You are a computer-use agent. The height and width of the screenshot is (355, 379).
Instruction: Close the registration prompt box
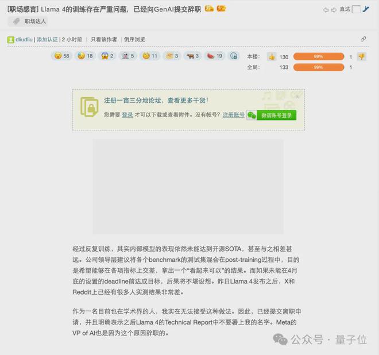click(297, 97)
